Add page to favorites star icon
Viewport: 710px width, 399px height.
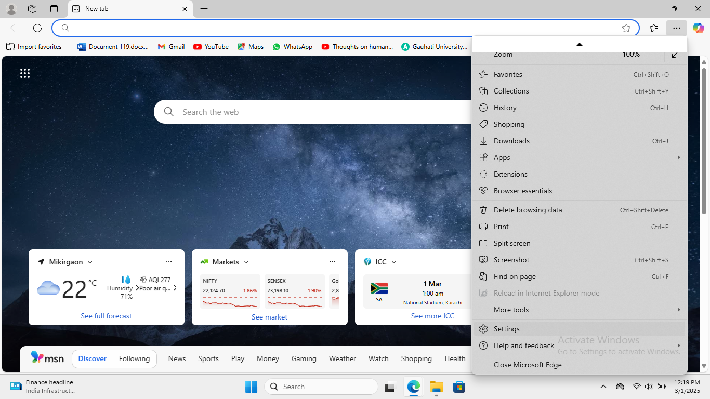point(626,28)
